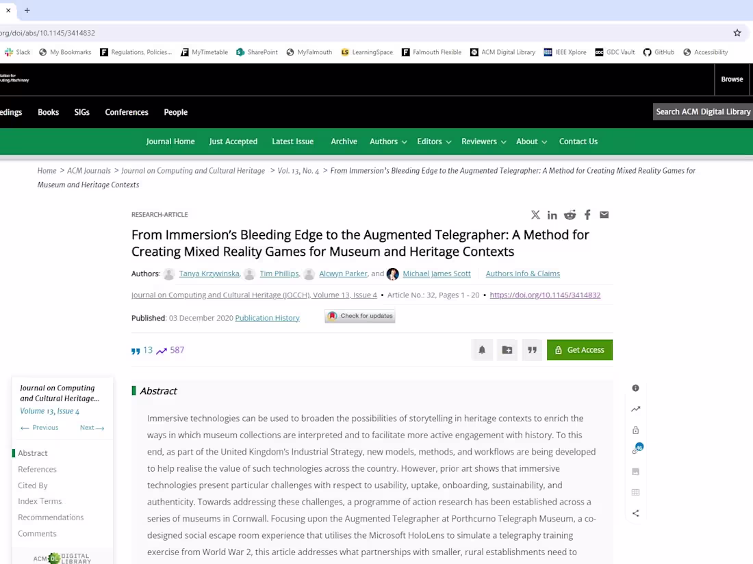Open My Bookmarks folder
Viewport: 753px width, 564px height.
tap(65, 52)
